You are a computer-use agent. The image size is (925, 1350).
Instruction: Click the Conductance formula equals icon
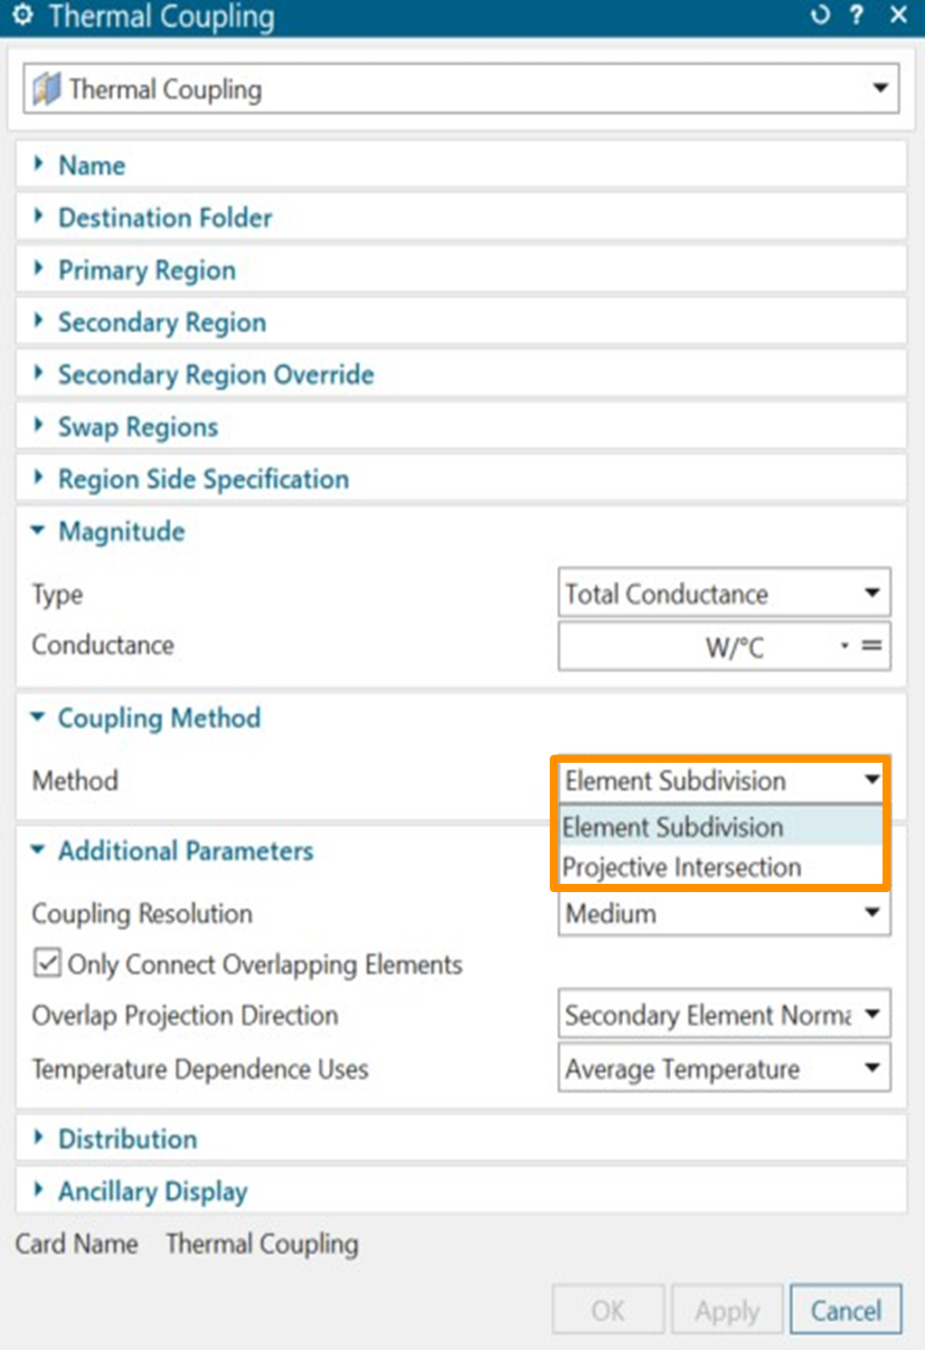point(872,646)
